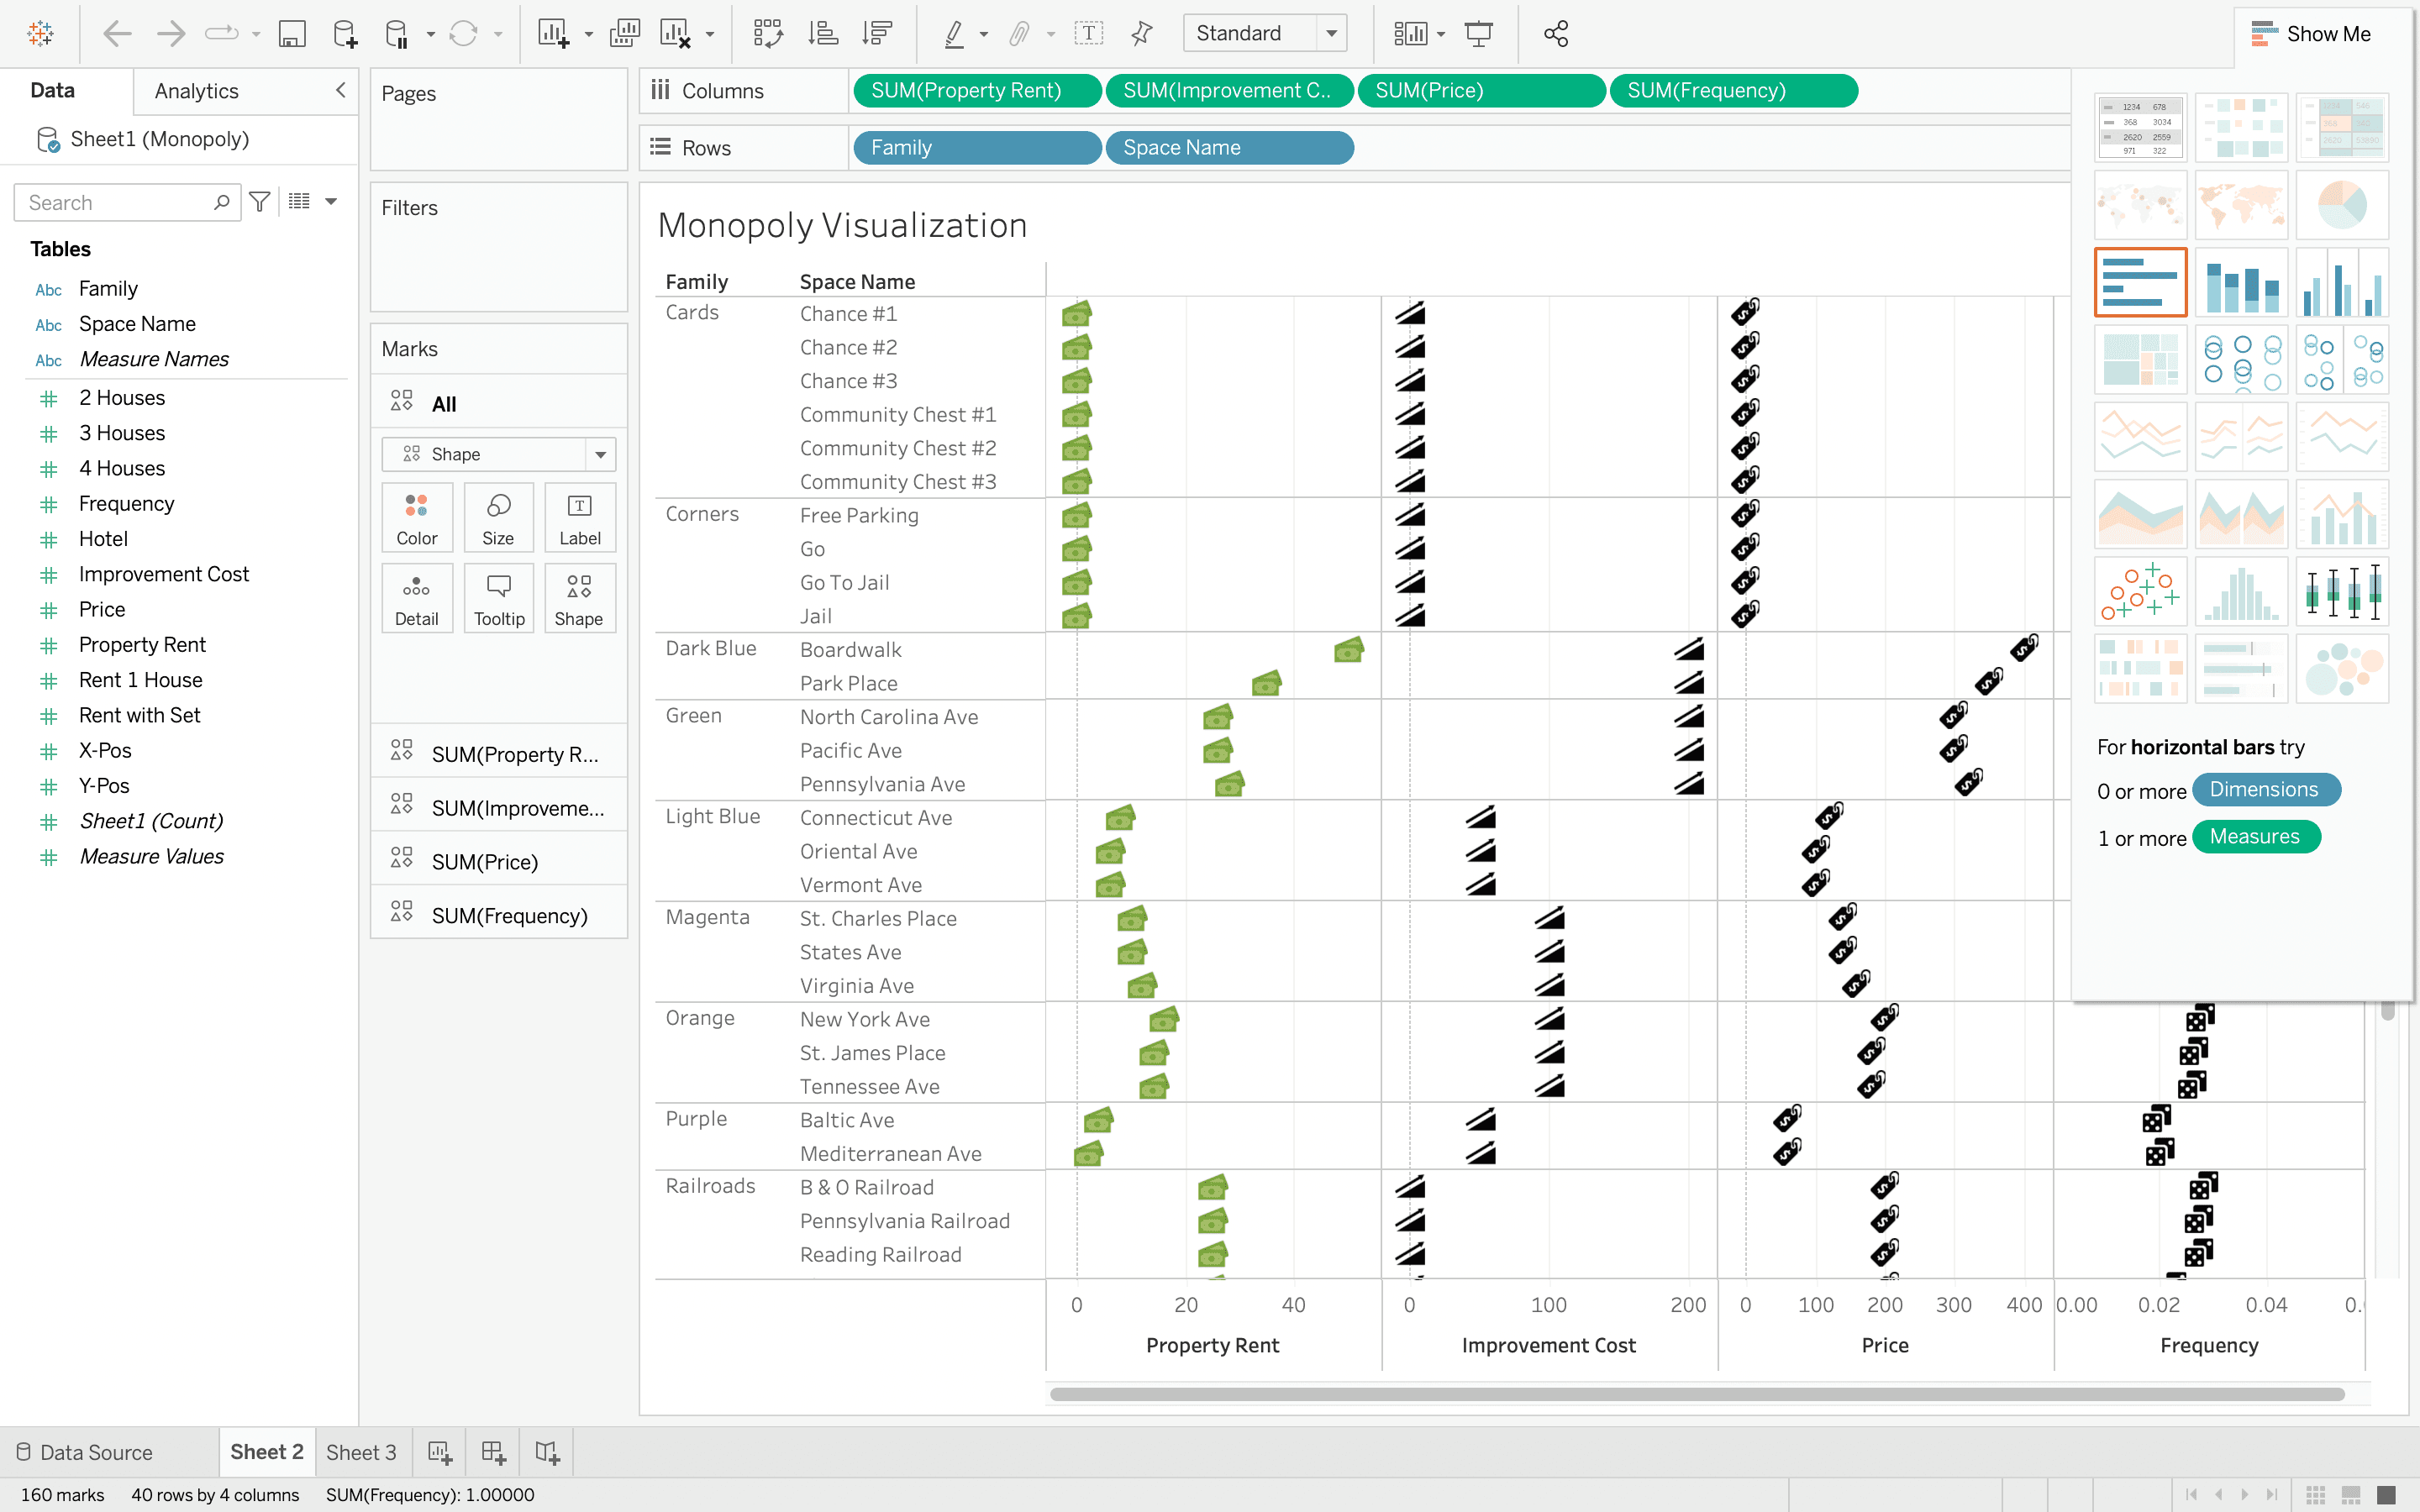Click the Share workbook icon
The image size is (2420, 1512).
(1555, 34)
